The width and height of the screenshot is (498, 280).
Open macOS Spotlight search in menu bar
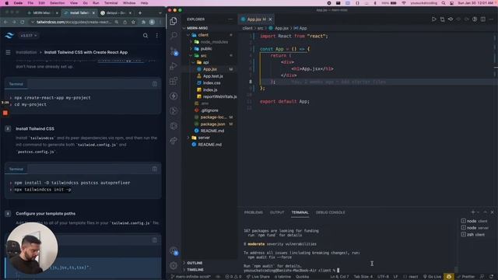point(444,3)
